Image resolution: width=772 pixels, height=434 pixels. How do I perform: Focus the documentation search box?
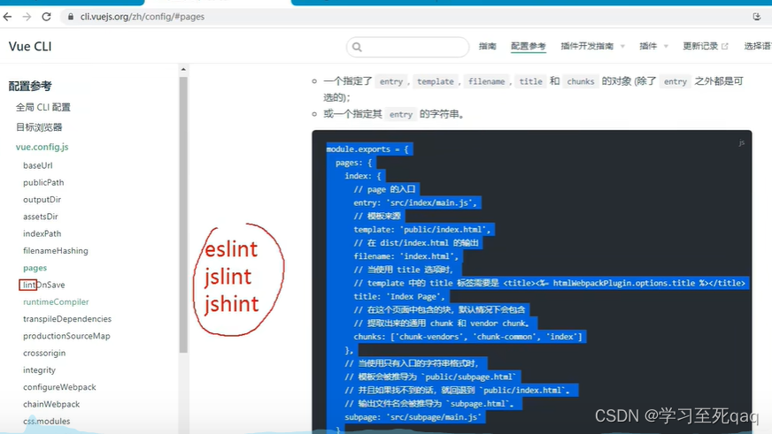point(407,47)
